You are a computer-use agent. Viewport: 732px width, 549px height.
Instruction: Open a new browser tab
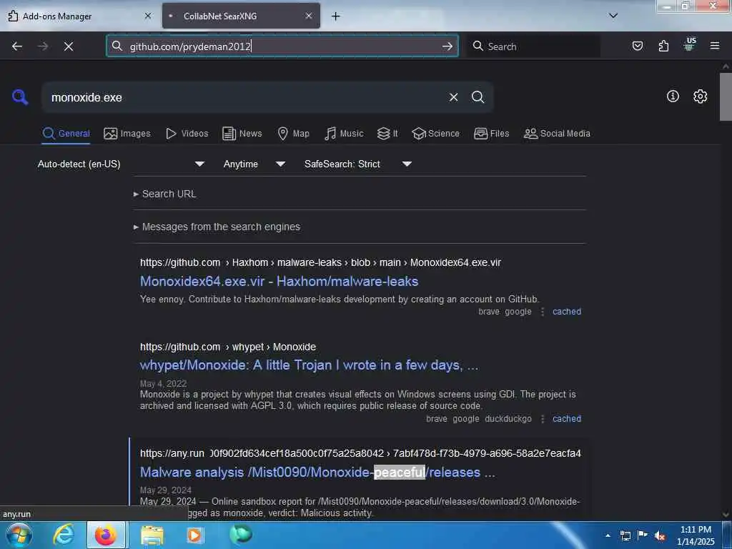336,16
